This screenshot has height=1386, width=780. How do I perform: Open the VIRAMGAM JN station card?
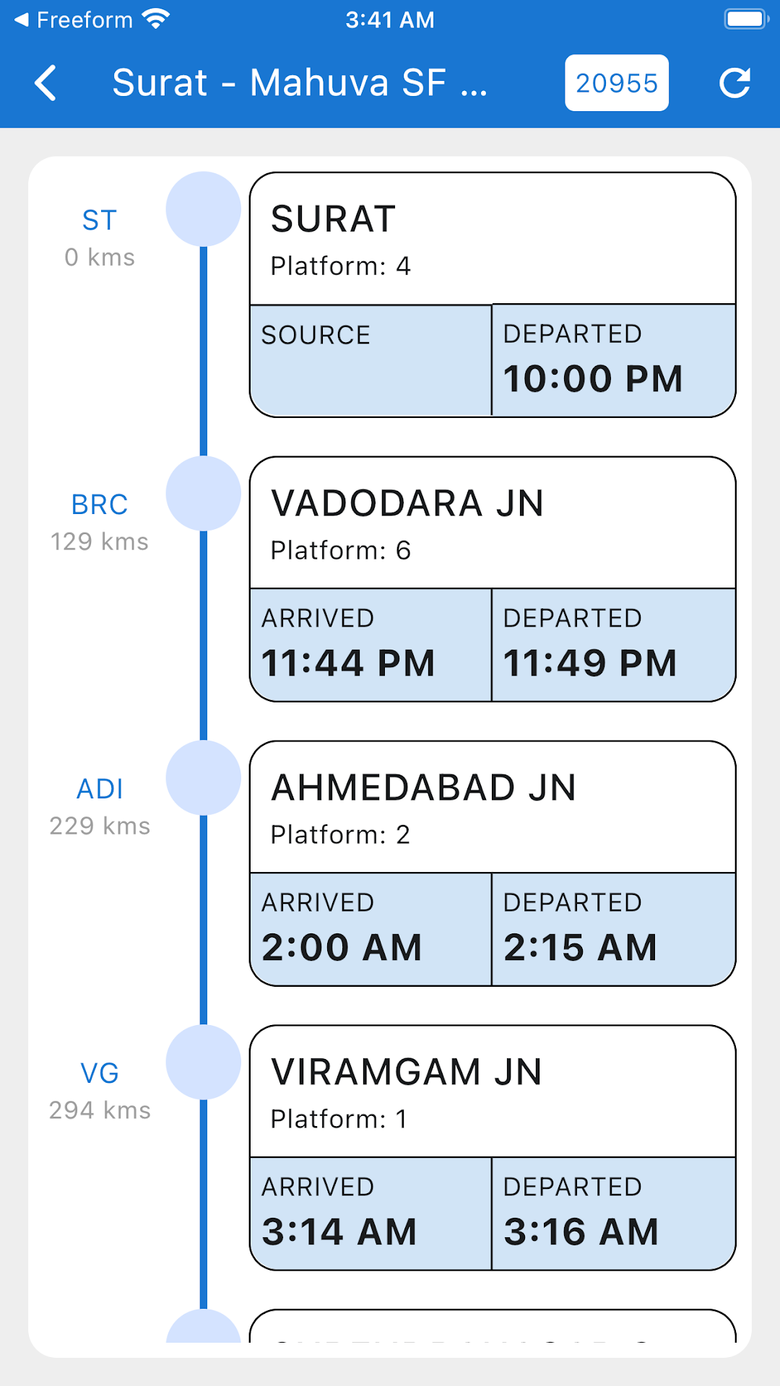[x=492, y=1093]
